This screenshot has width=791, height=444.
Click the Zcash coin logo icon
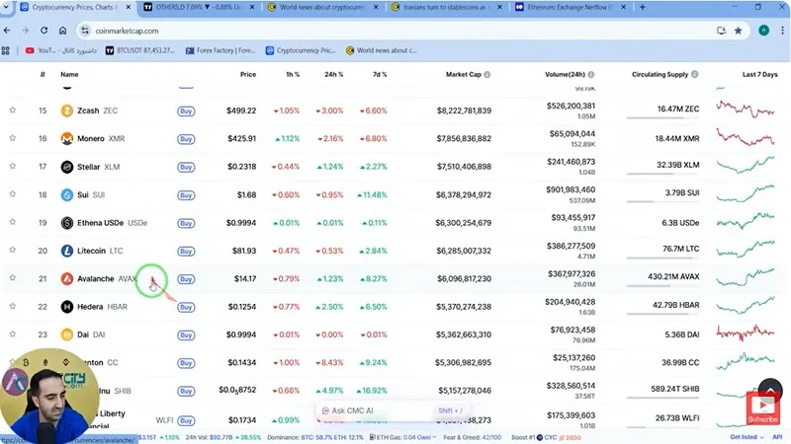[x=67, y=111]
